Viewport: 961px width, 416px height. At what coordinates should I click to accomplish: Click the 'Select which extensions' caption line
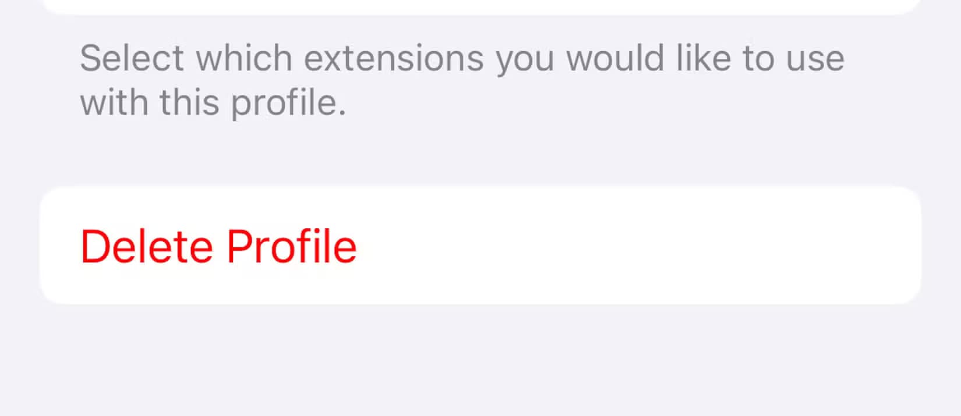462,58
